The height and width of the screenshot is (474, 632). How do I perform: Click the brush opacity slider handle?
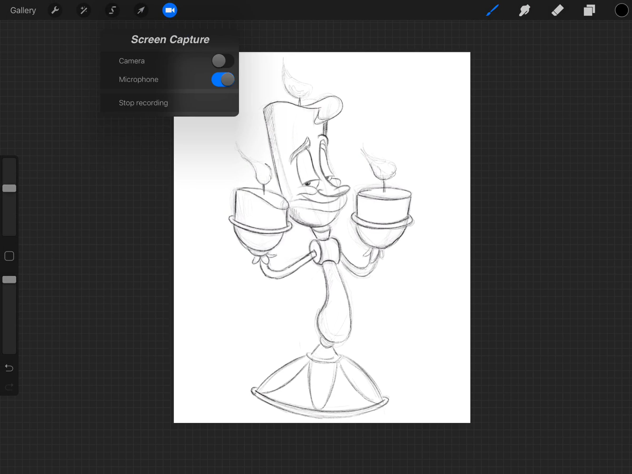click(9, 280)
